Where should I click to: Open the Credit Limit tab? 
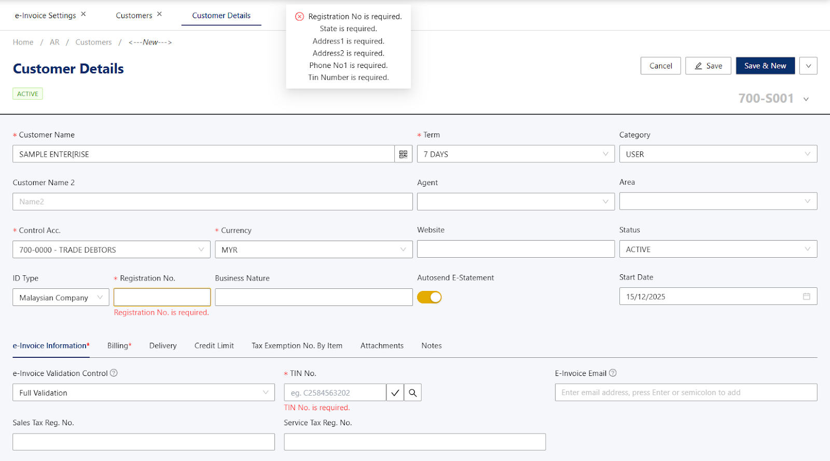coord(214,346)
